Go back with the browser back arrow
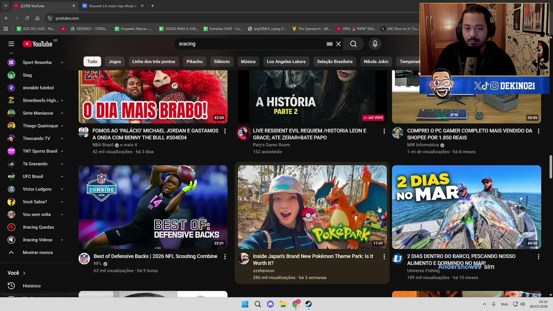 pyautogui.click(x=6, y=18)
